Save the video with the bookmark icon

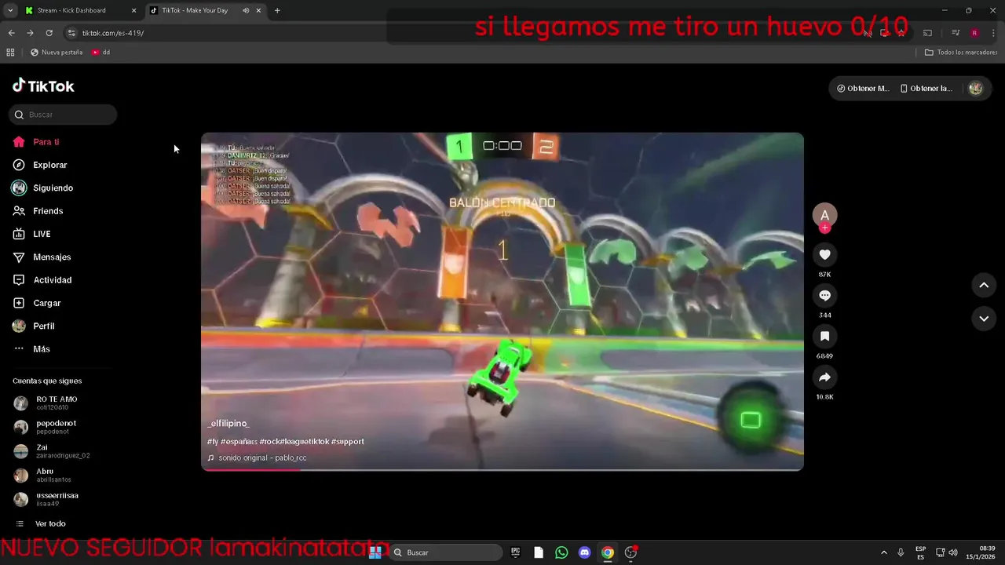click(x=824, y=336)
